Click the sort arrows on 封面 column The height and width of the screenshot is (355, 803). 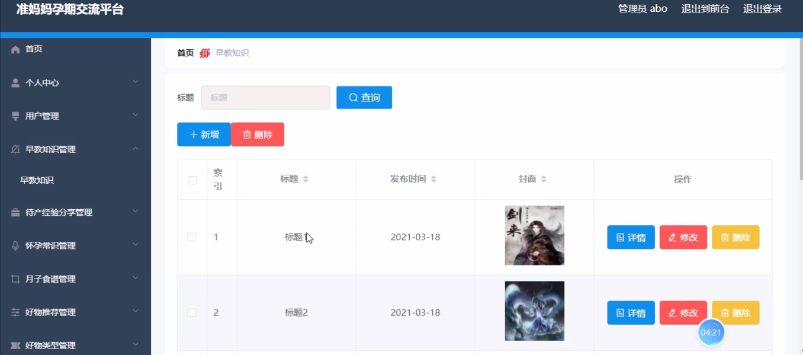tap(544, 179)
